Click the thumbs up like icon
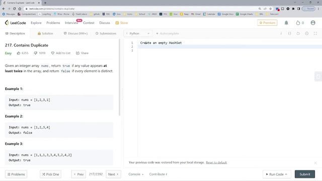The width and height of the screenshot is (322, 181). point(19,53)
